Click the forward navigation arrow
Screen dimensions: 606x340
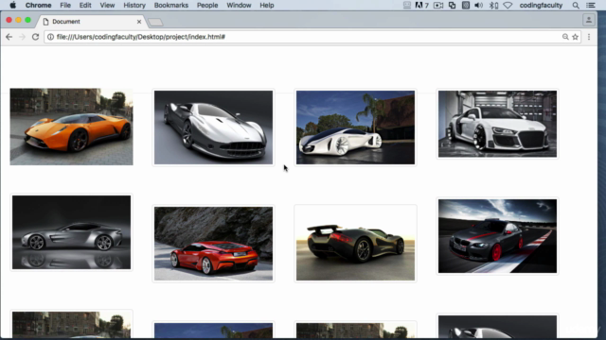point(22,37)
